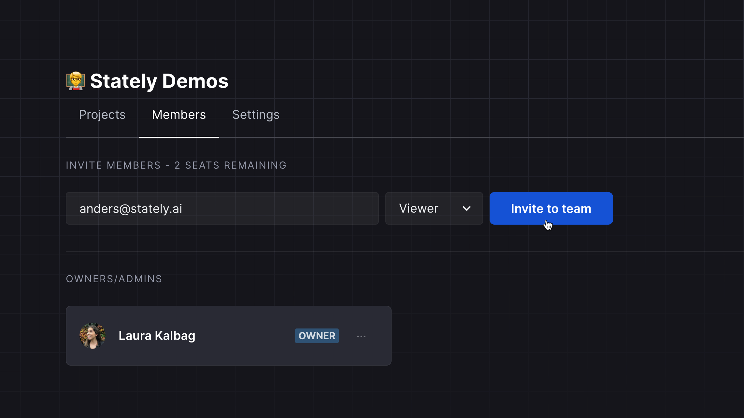
Task: Click the OWNER badge on Laura Kalbag's card
Action: click(316, 336)
